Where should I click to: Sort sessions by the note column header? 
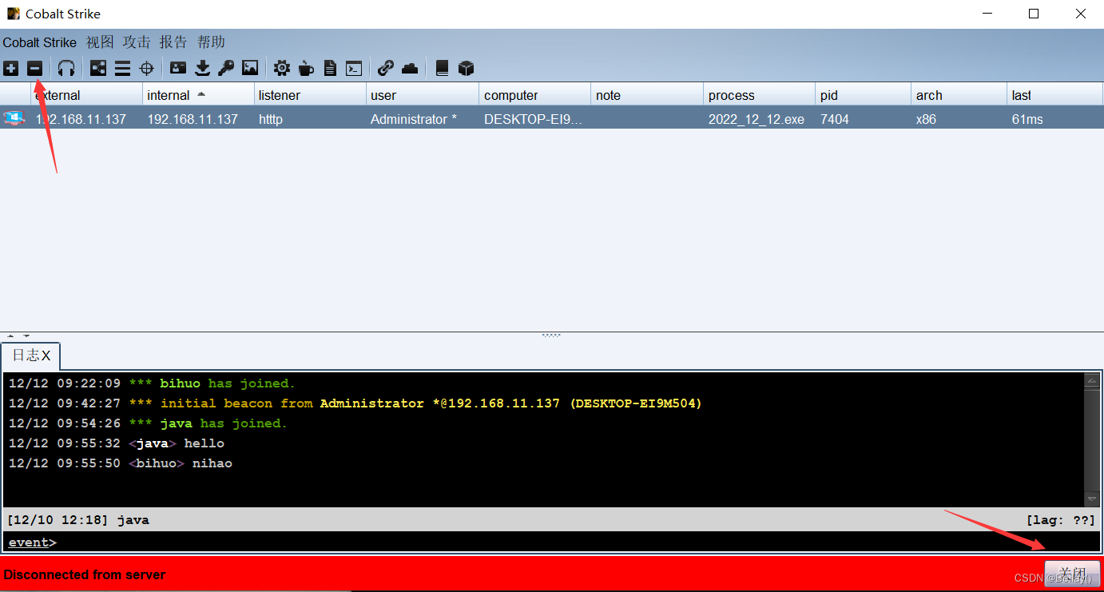(648, 95)
